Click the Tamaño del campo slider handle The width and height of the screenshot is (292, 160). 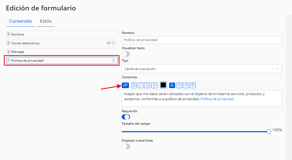click(269, 131)
